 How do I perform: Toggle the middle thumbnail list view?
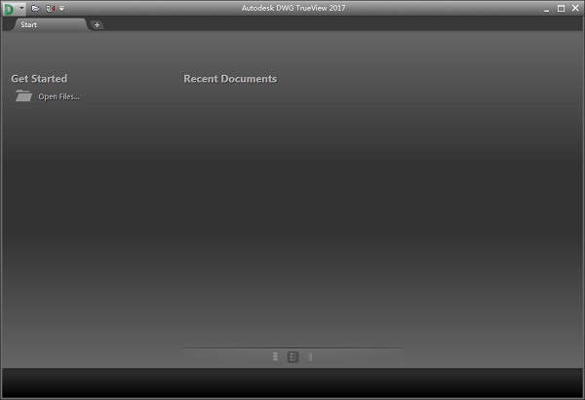[293, 357]
